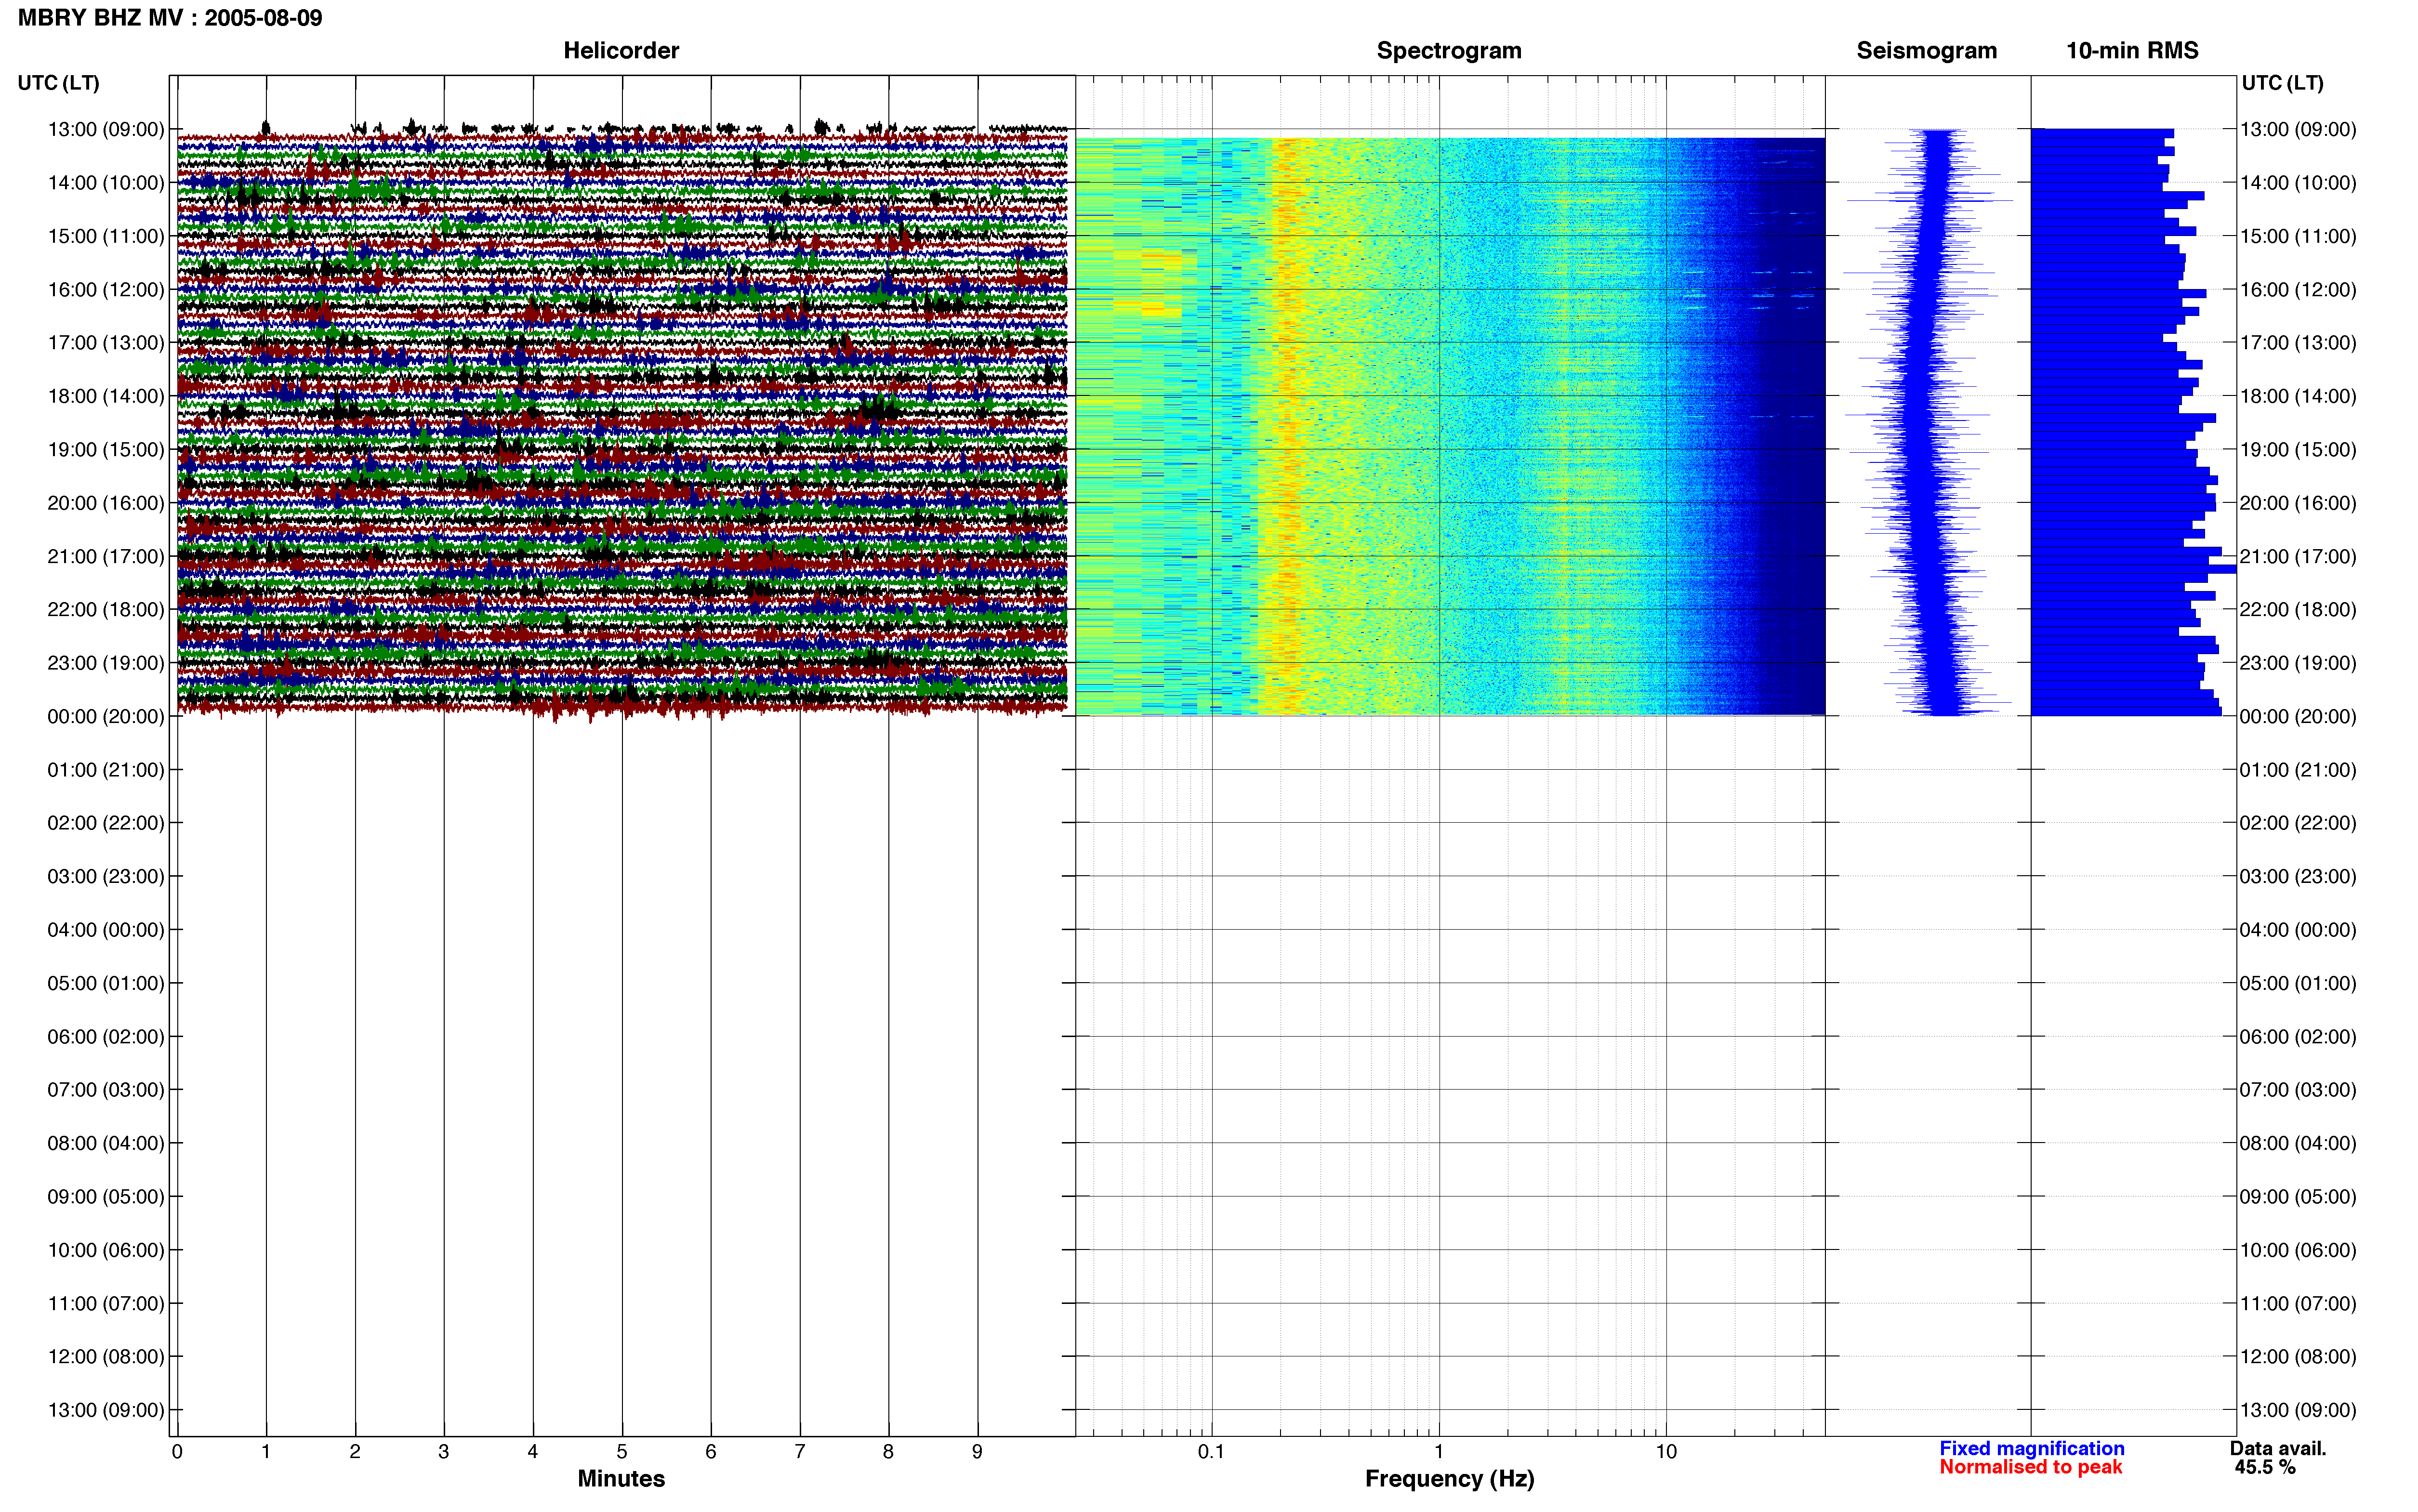Screen dimensions: 2418x1512
Task: Click the Spectrogram panel heading
Action: point(1449,51)
